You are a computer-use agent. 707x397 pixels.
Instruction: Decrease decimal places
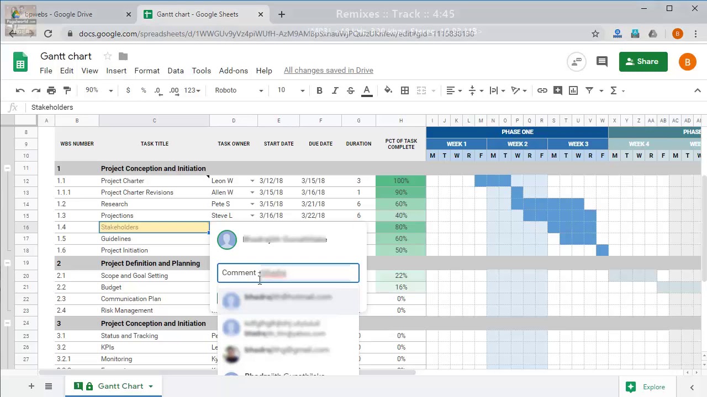[x=159, y=90]
